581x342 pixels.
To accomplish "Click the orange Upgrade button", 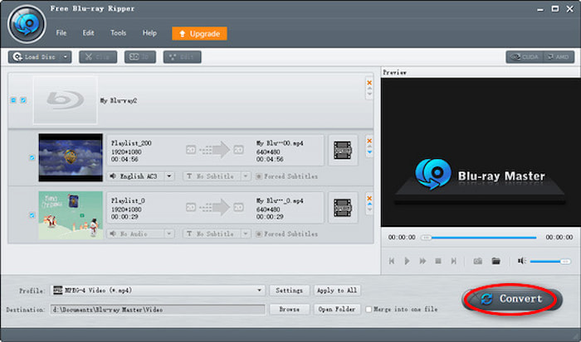I will tap(199, 34).
